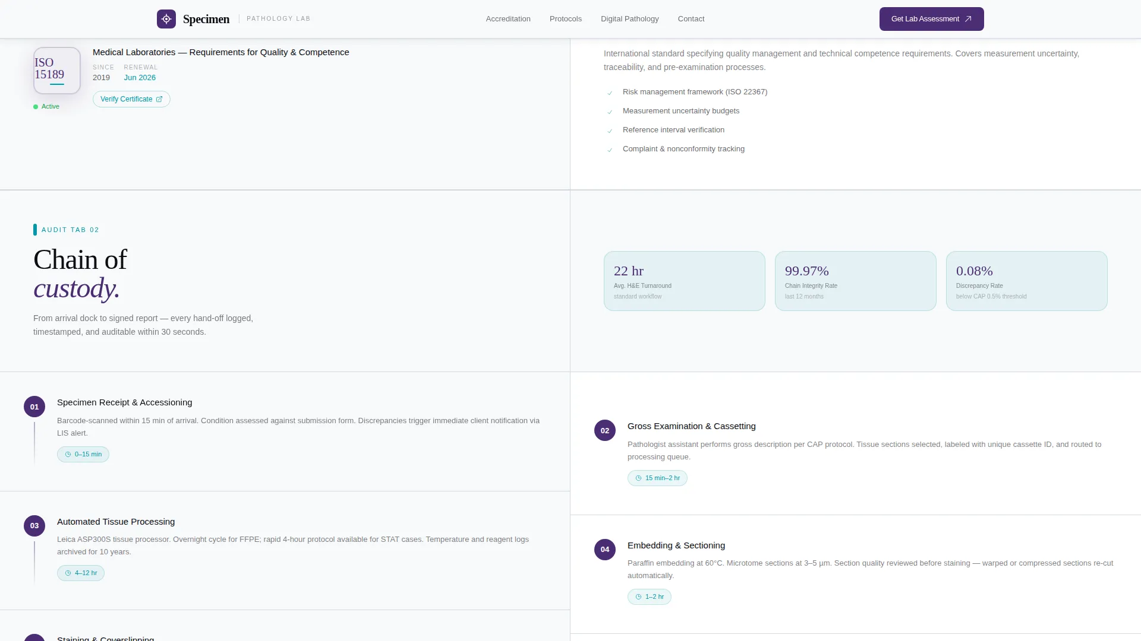The width and height of the screenshot is (1141, 641).
Task: Click the Jun 2026 renewal date
Action: (x=140, y=78)
